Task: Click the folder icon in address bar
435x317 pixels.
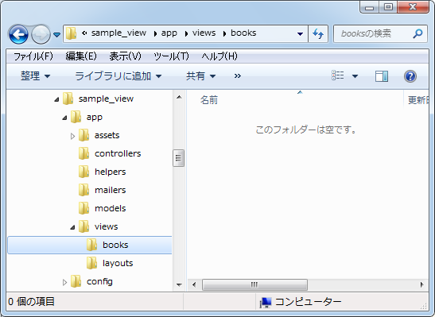Action: coord(72,33)
